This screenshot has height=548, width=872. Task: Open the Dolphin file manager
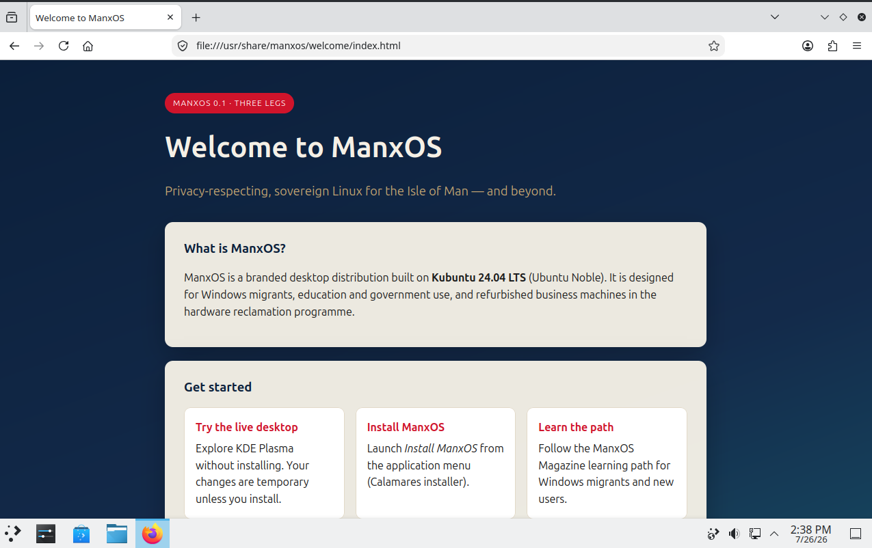[117, 534]
